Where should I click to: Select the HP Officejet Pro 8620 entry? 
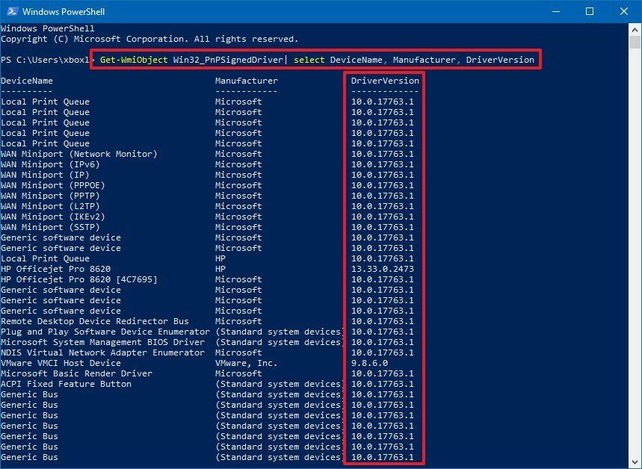point(61,268)
